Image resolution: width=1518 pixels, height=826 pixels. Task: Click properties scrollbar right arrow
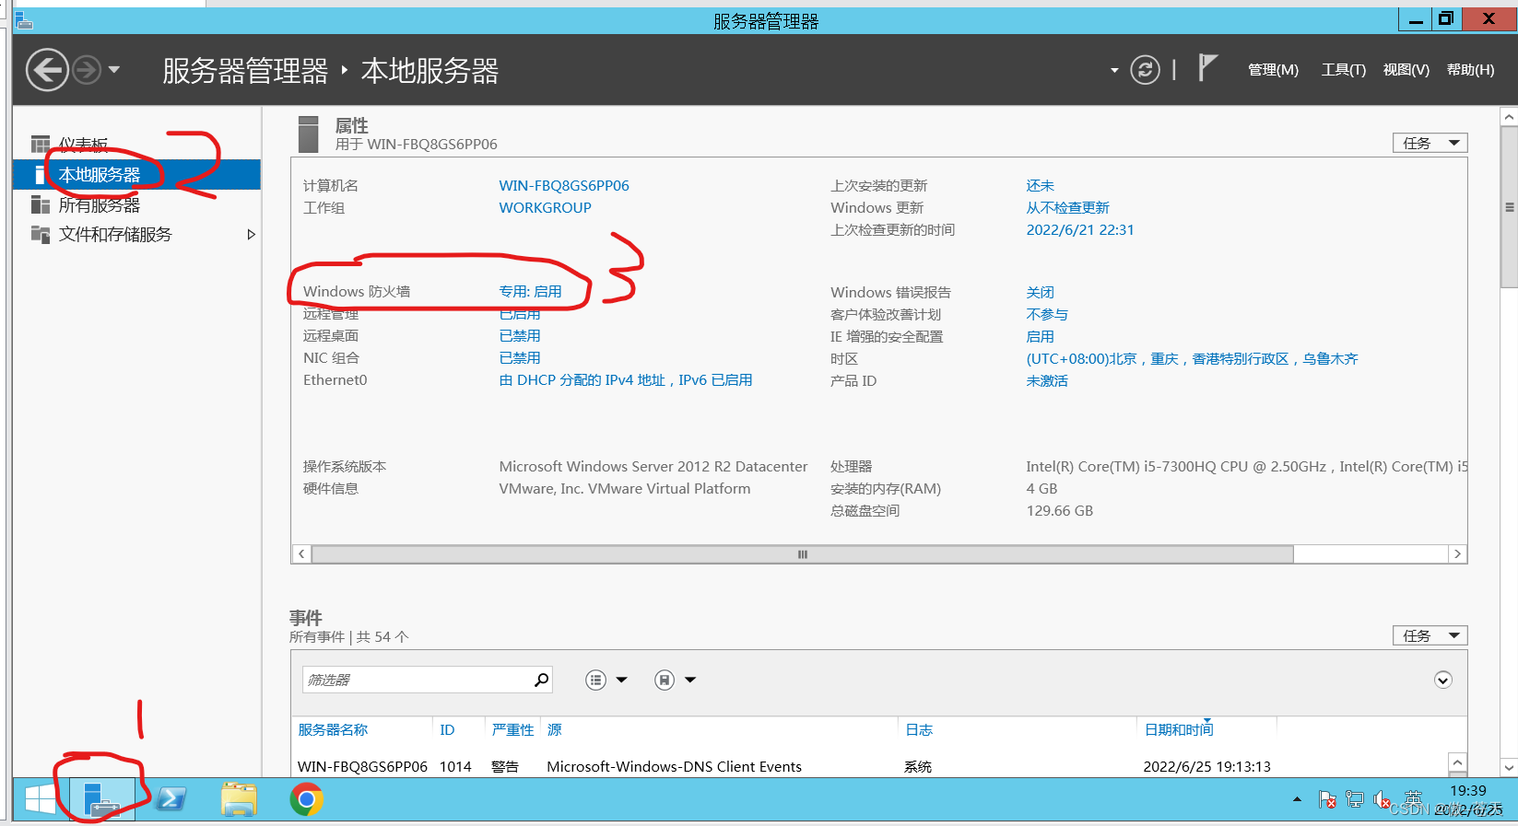pyautogui.click(x=1457, y=554)
